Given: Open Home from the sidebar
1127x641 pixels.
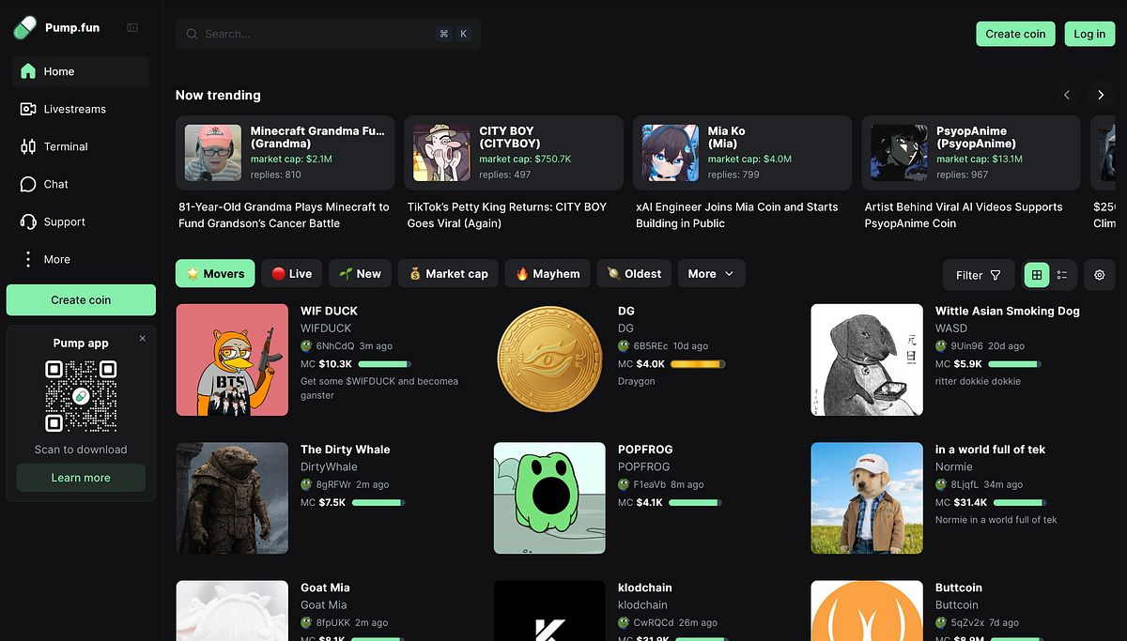Looking at the screenshot, I should click(x=81, y=71).
